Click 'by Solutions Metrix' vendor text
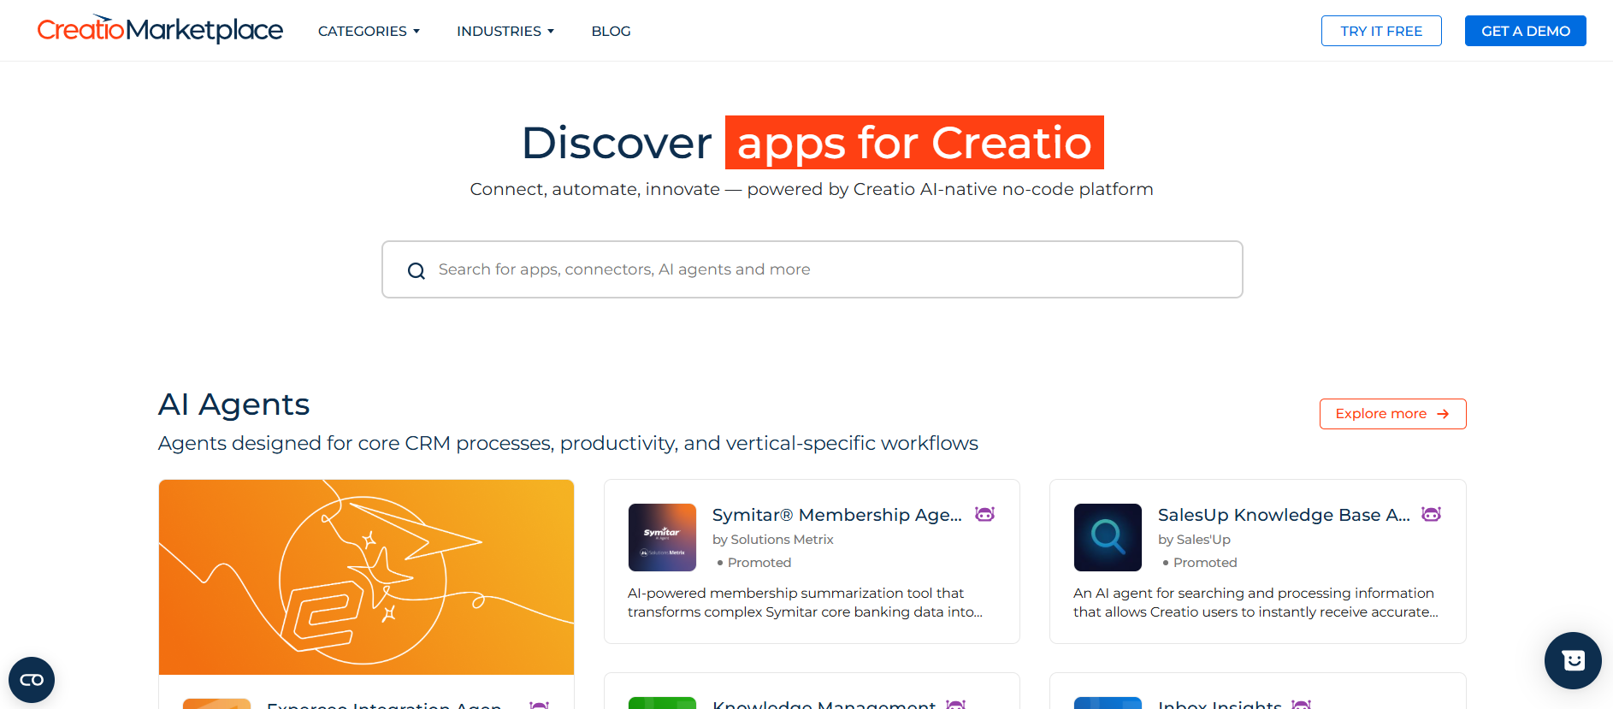Image resolution: width=1613 pixels, height=709 pixels. coord(773,540)
